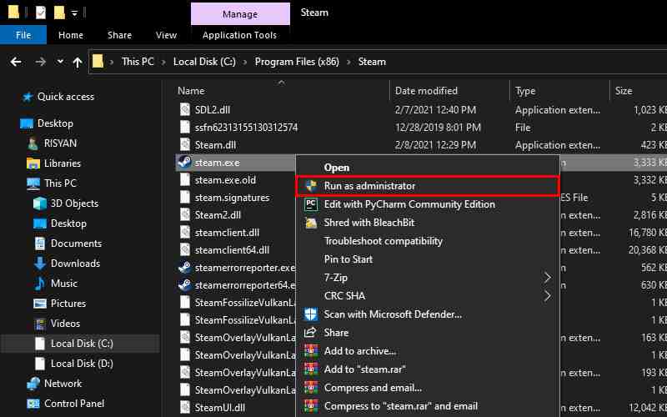Expand chevron after Program Files (x86) in path
Image resolution: width=667 pixels, height=417 pixels.
349,62
